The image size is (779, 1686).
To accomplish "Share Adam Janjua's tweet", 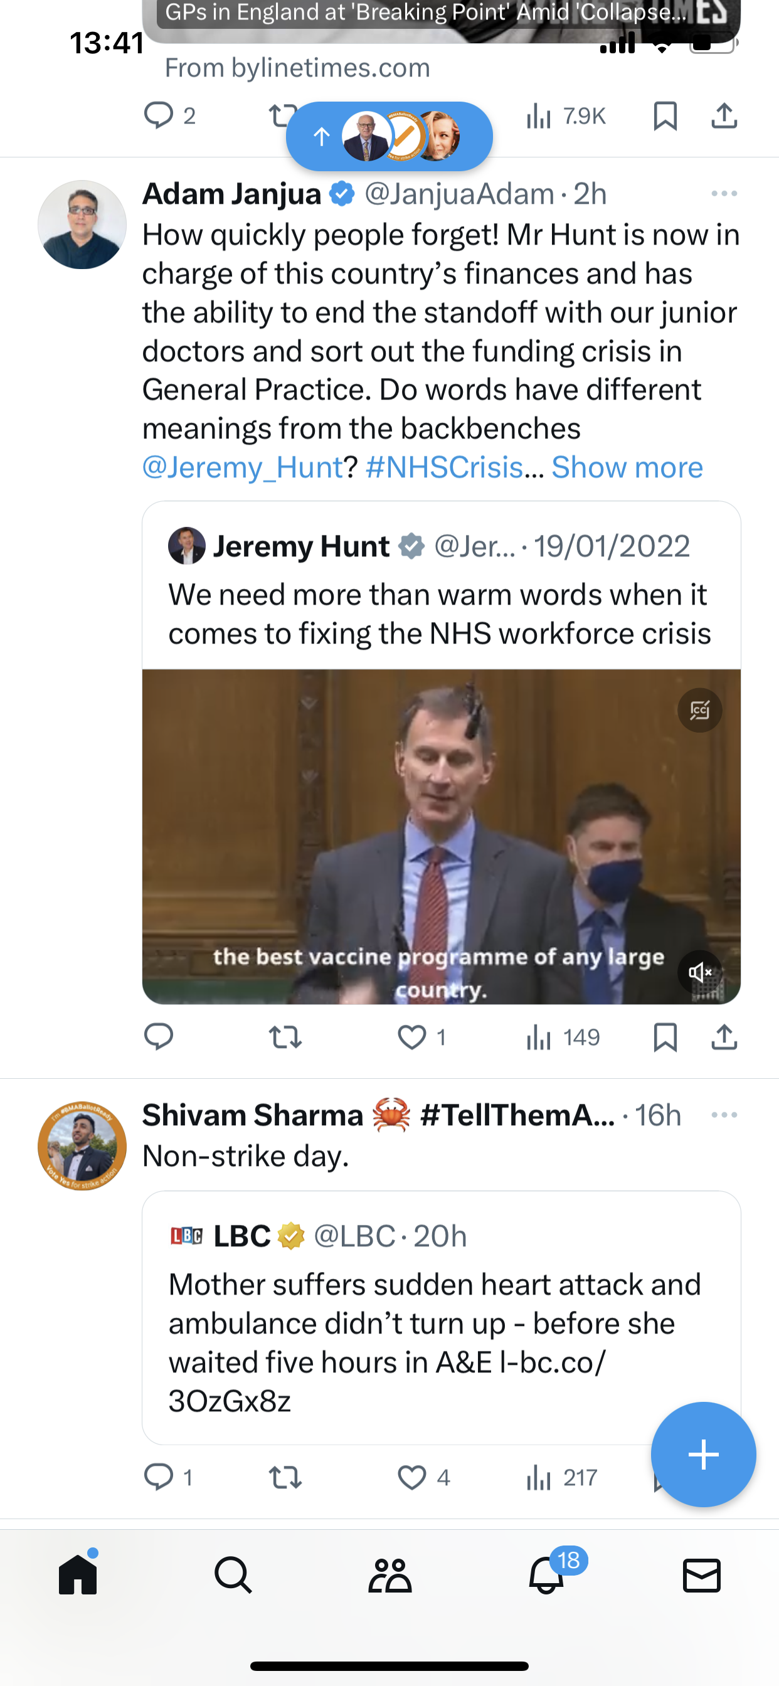I will [724, 1037].
